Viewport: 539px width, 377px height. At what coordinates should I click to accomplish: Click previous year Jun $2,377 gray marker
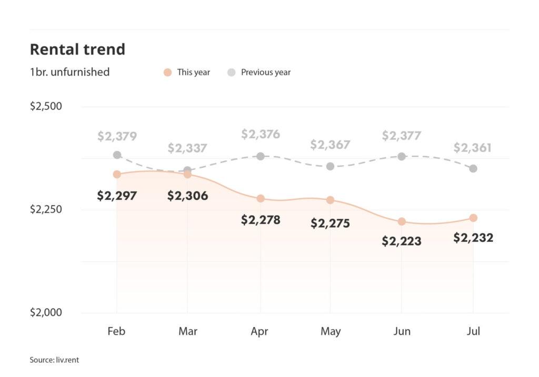click(402, 156)
